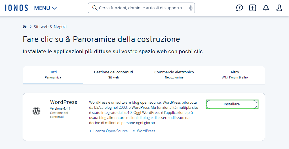
Task: Click the IONOS logo
Action: 16,8
